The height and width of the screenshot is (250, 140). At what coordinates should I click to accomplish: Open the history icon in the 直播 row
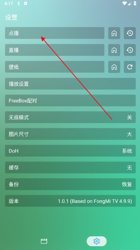point(130,50)
